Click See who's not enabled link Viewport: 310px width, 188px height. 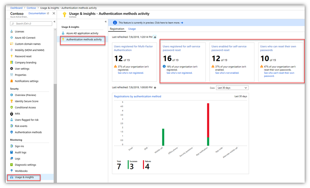(227, 73)
